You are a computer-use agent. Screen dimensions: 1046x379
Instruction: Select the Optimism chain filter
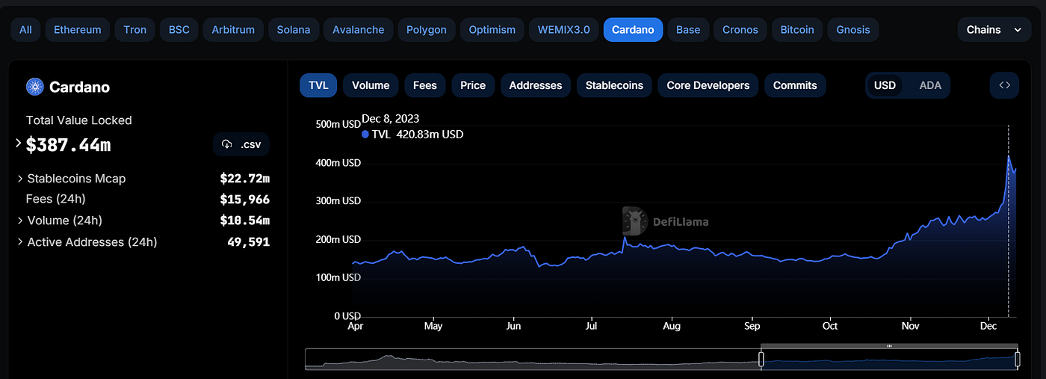click(x=492, y=30)
